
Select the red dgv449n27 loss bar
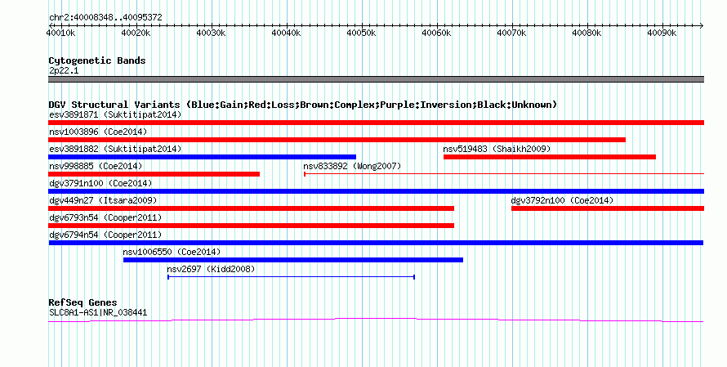tap(252, 208)
